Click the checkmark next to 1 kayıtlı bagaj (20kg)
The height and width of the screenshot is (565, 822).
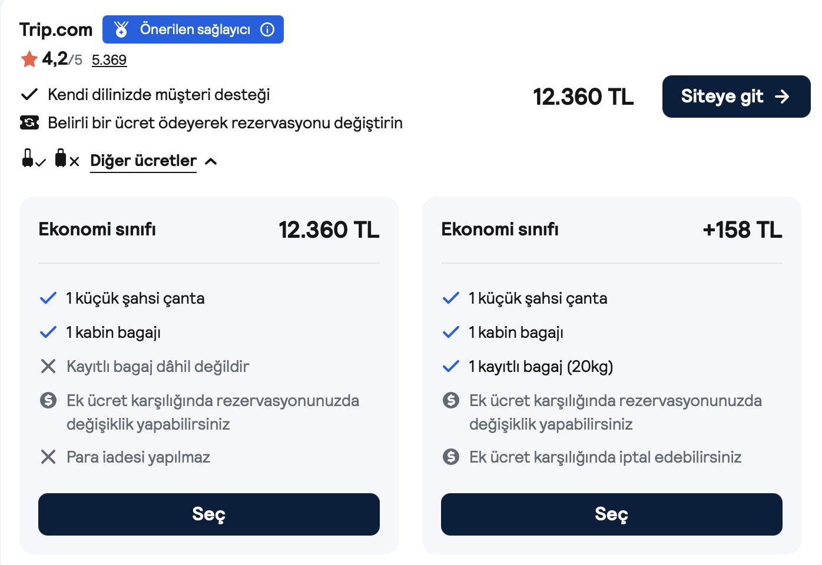(x=451, y=366)
